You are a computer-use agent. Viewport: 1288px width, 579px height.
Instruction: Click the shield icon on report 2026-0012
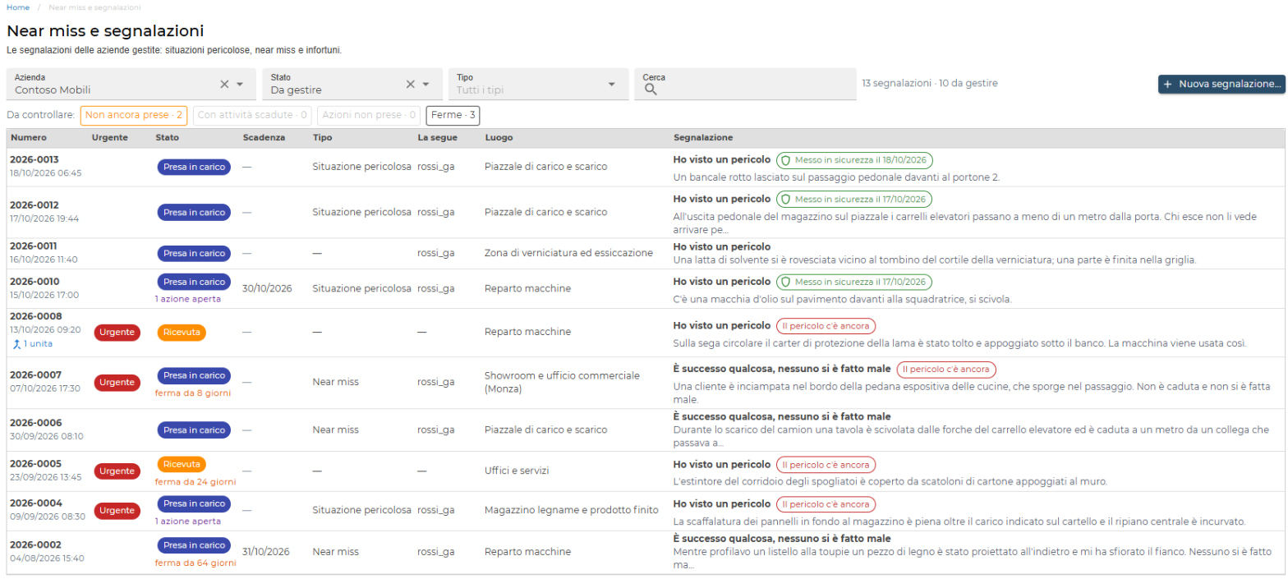tap(785, 199)
